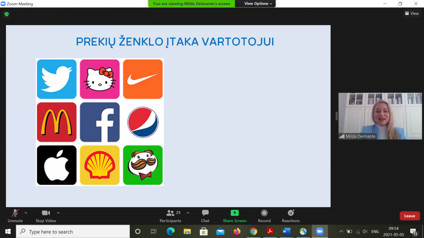Click the Hello Kitty logo on the slide
The height and width of the screenshot is (238, 424).
[100, 79]
